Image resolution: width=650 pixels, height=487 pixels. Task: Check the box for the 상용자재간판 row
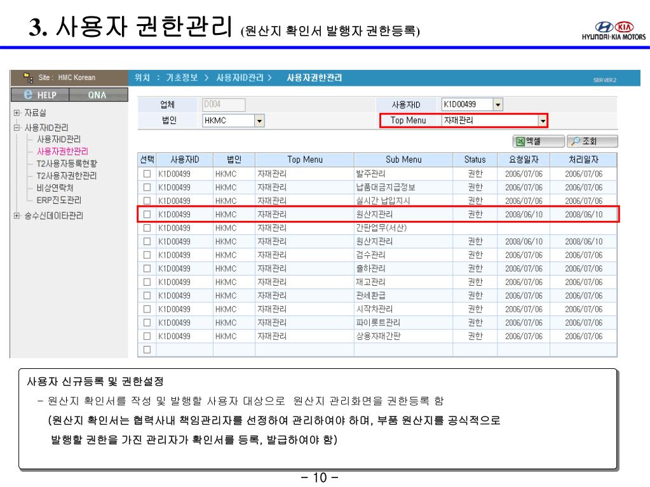[147, 337]
